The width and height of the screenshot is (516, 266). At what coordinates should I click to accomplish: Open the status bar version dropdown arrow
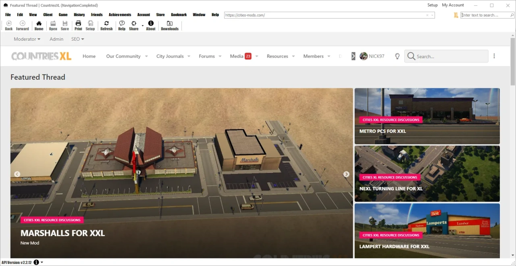pyautogui.click(x=42, y=262)
